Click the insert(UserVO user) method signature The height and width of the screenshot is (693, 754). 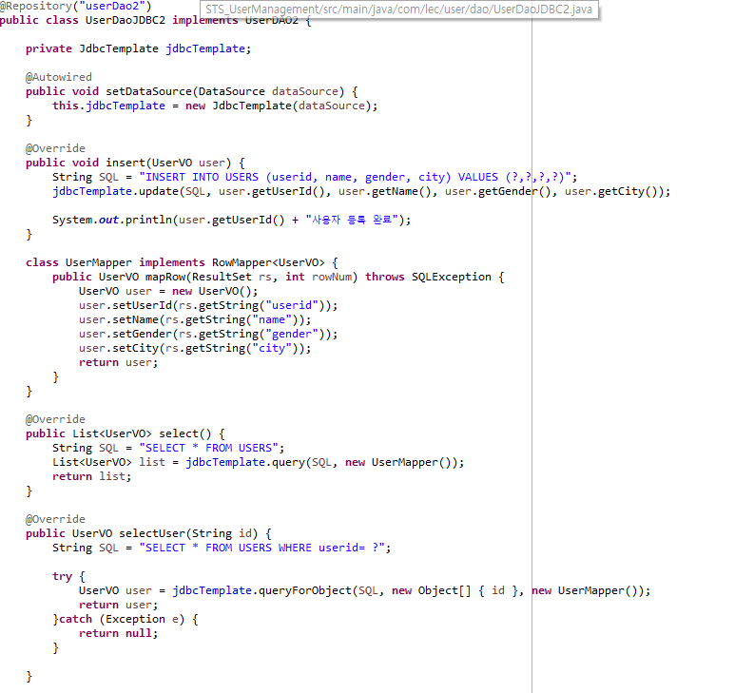(135, 163)
